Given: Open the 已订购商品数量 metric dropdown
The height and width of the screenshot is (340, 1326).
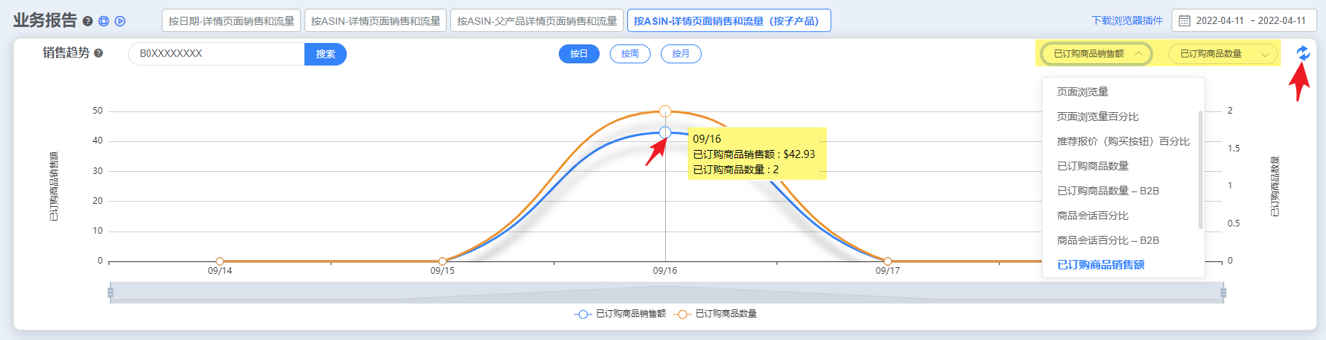Looking at the screenshot, I should click(1223, 54).
